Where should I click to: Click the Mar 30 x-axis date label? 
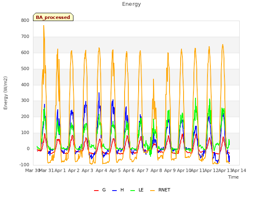[x=33, y=170]
